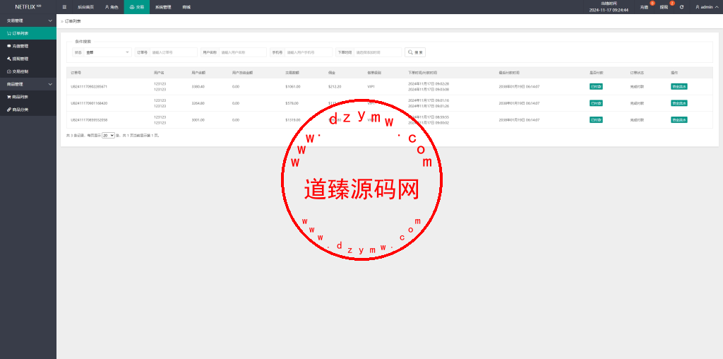723x359 pixels.
Task: Collapse the 交易管理 sidebar group
Action: 28,20
